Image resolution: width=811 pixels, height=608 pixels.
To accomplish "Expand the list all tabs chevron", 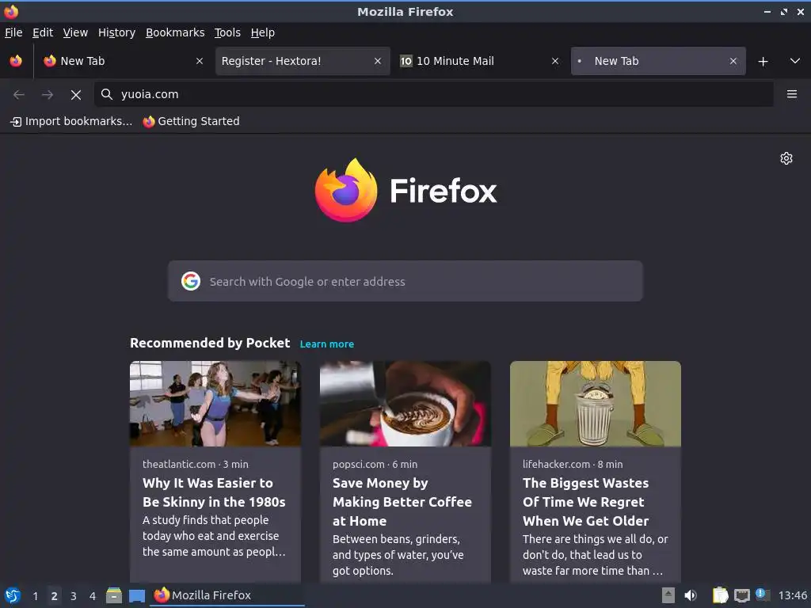I will pos(795,61).
